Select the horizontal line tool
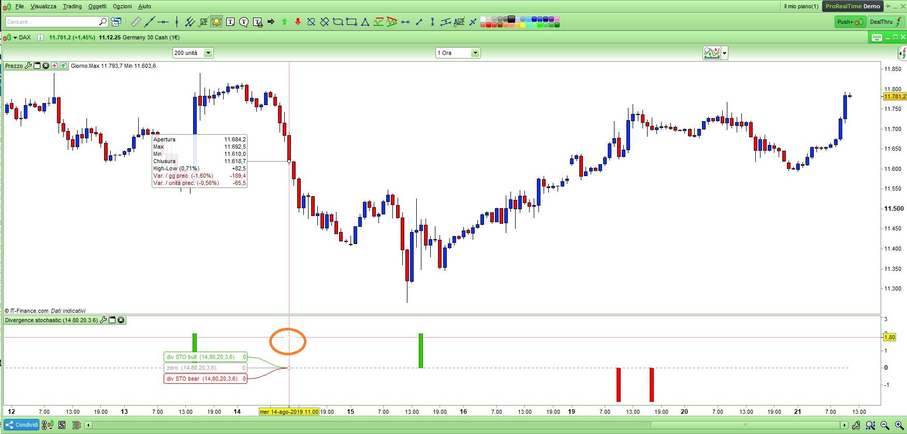907x434 pixels. (163, 22)
